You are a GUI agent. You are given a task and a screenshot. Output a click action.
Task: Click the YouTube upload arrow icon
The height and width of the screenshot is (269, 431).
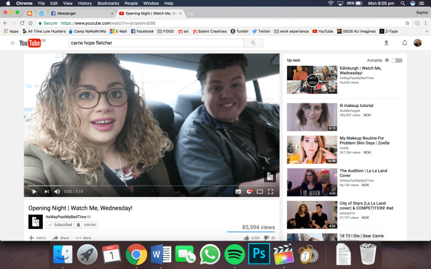pyautogui.click(x=386, y=43)
